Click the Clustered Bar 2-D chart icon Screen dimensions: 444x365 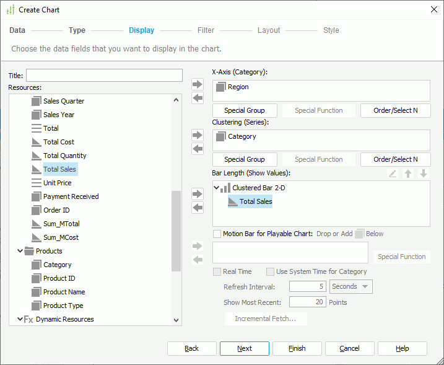[225, 188]
